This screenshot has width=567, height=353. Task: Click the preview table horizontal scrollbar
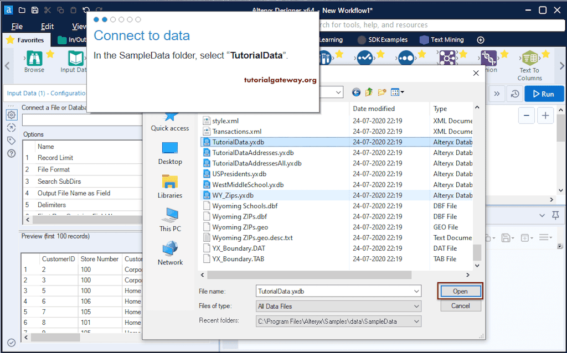click(x=55, y=338)
